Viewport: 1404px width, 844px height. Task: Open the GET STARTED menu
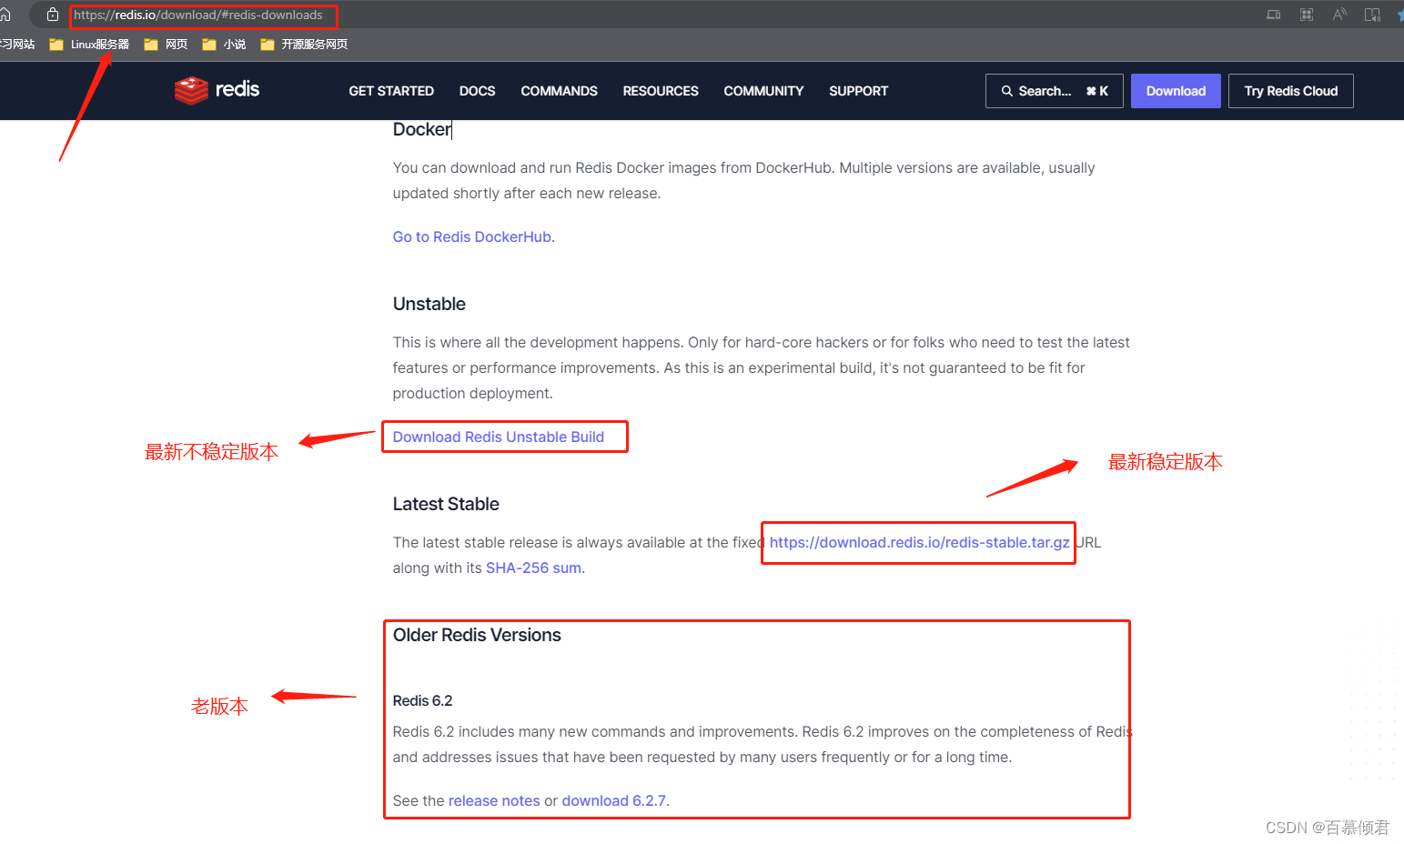pyautogui.click(x=391, y=91)
